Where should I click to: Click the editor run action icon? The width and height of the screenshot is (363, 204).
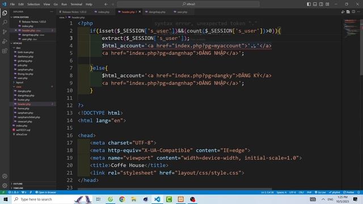click(x=343, y=12)
